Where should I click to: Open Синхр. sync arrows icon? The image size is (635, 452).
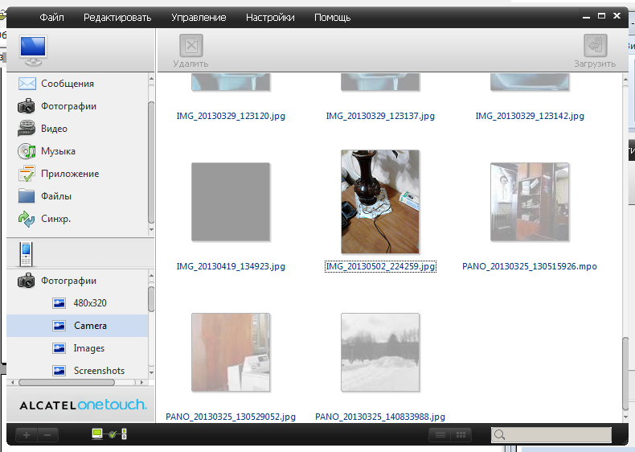coord(27,219)
